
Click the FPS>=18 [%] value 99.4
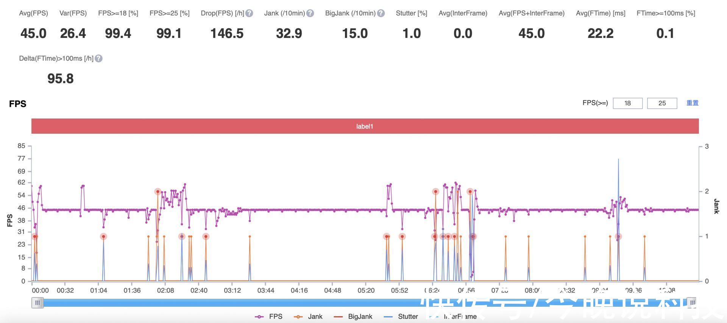click(x=118, y=33)
